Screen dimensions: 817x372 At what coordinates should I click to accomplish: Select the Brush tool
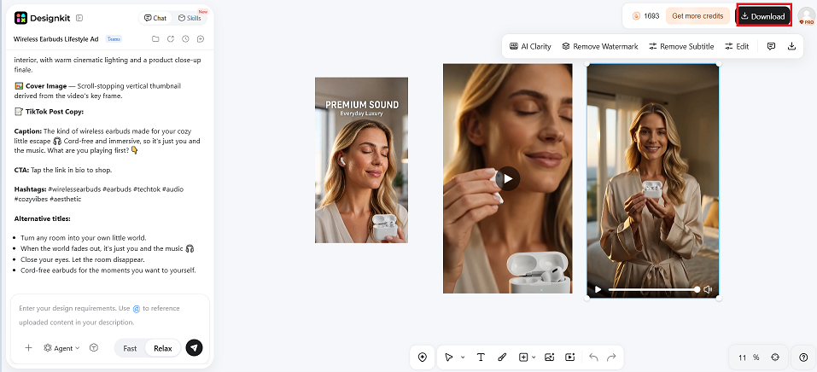click(x=502, y=357)
